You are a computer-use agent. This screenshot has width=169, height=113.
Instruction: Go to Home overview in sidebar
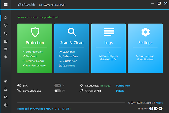pyautogui.click(x=6, y=17)
